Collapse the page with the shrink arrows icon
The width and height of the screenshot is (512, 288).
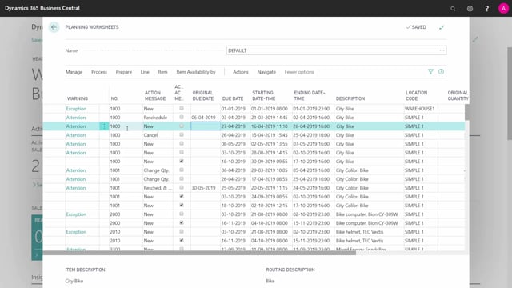(441, 28)
